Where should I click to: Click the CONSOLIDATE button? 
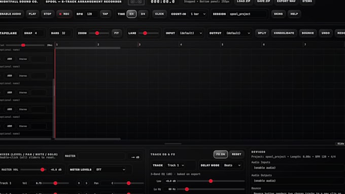point(284,33)
